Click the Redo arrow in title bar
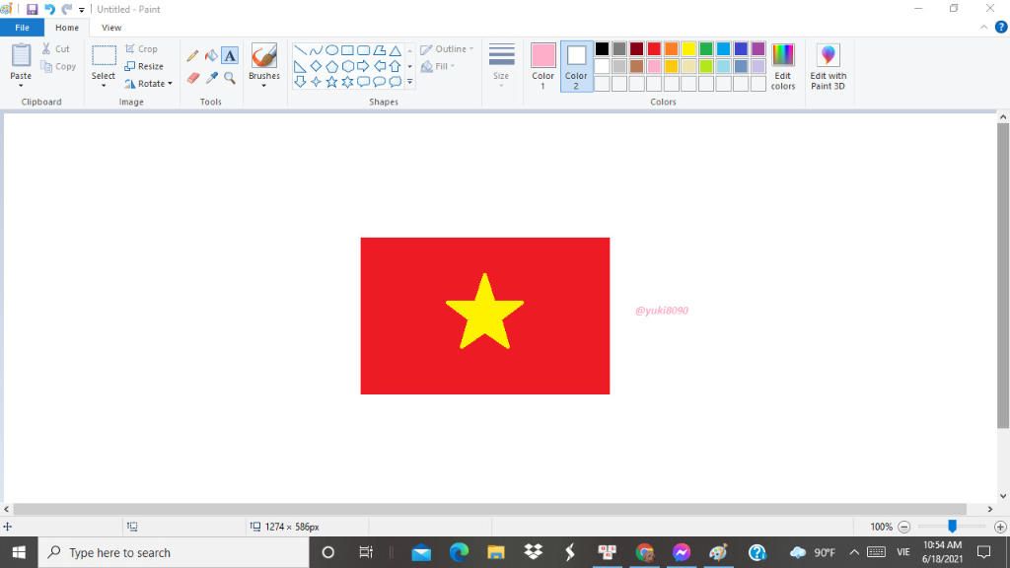 66,9
